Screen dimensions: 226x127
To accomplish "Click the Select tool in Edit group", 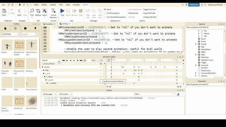I will coord(44,11).
